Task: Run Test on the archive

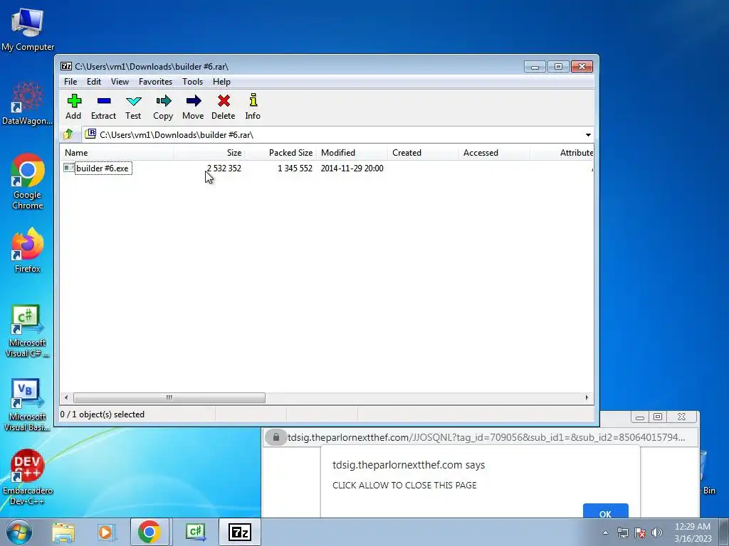Action: (x=133, y=107)
